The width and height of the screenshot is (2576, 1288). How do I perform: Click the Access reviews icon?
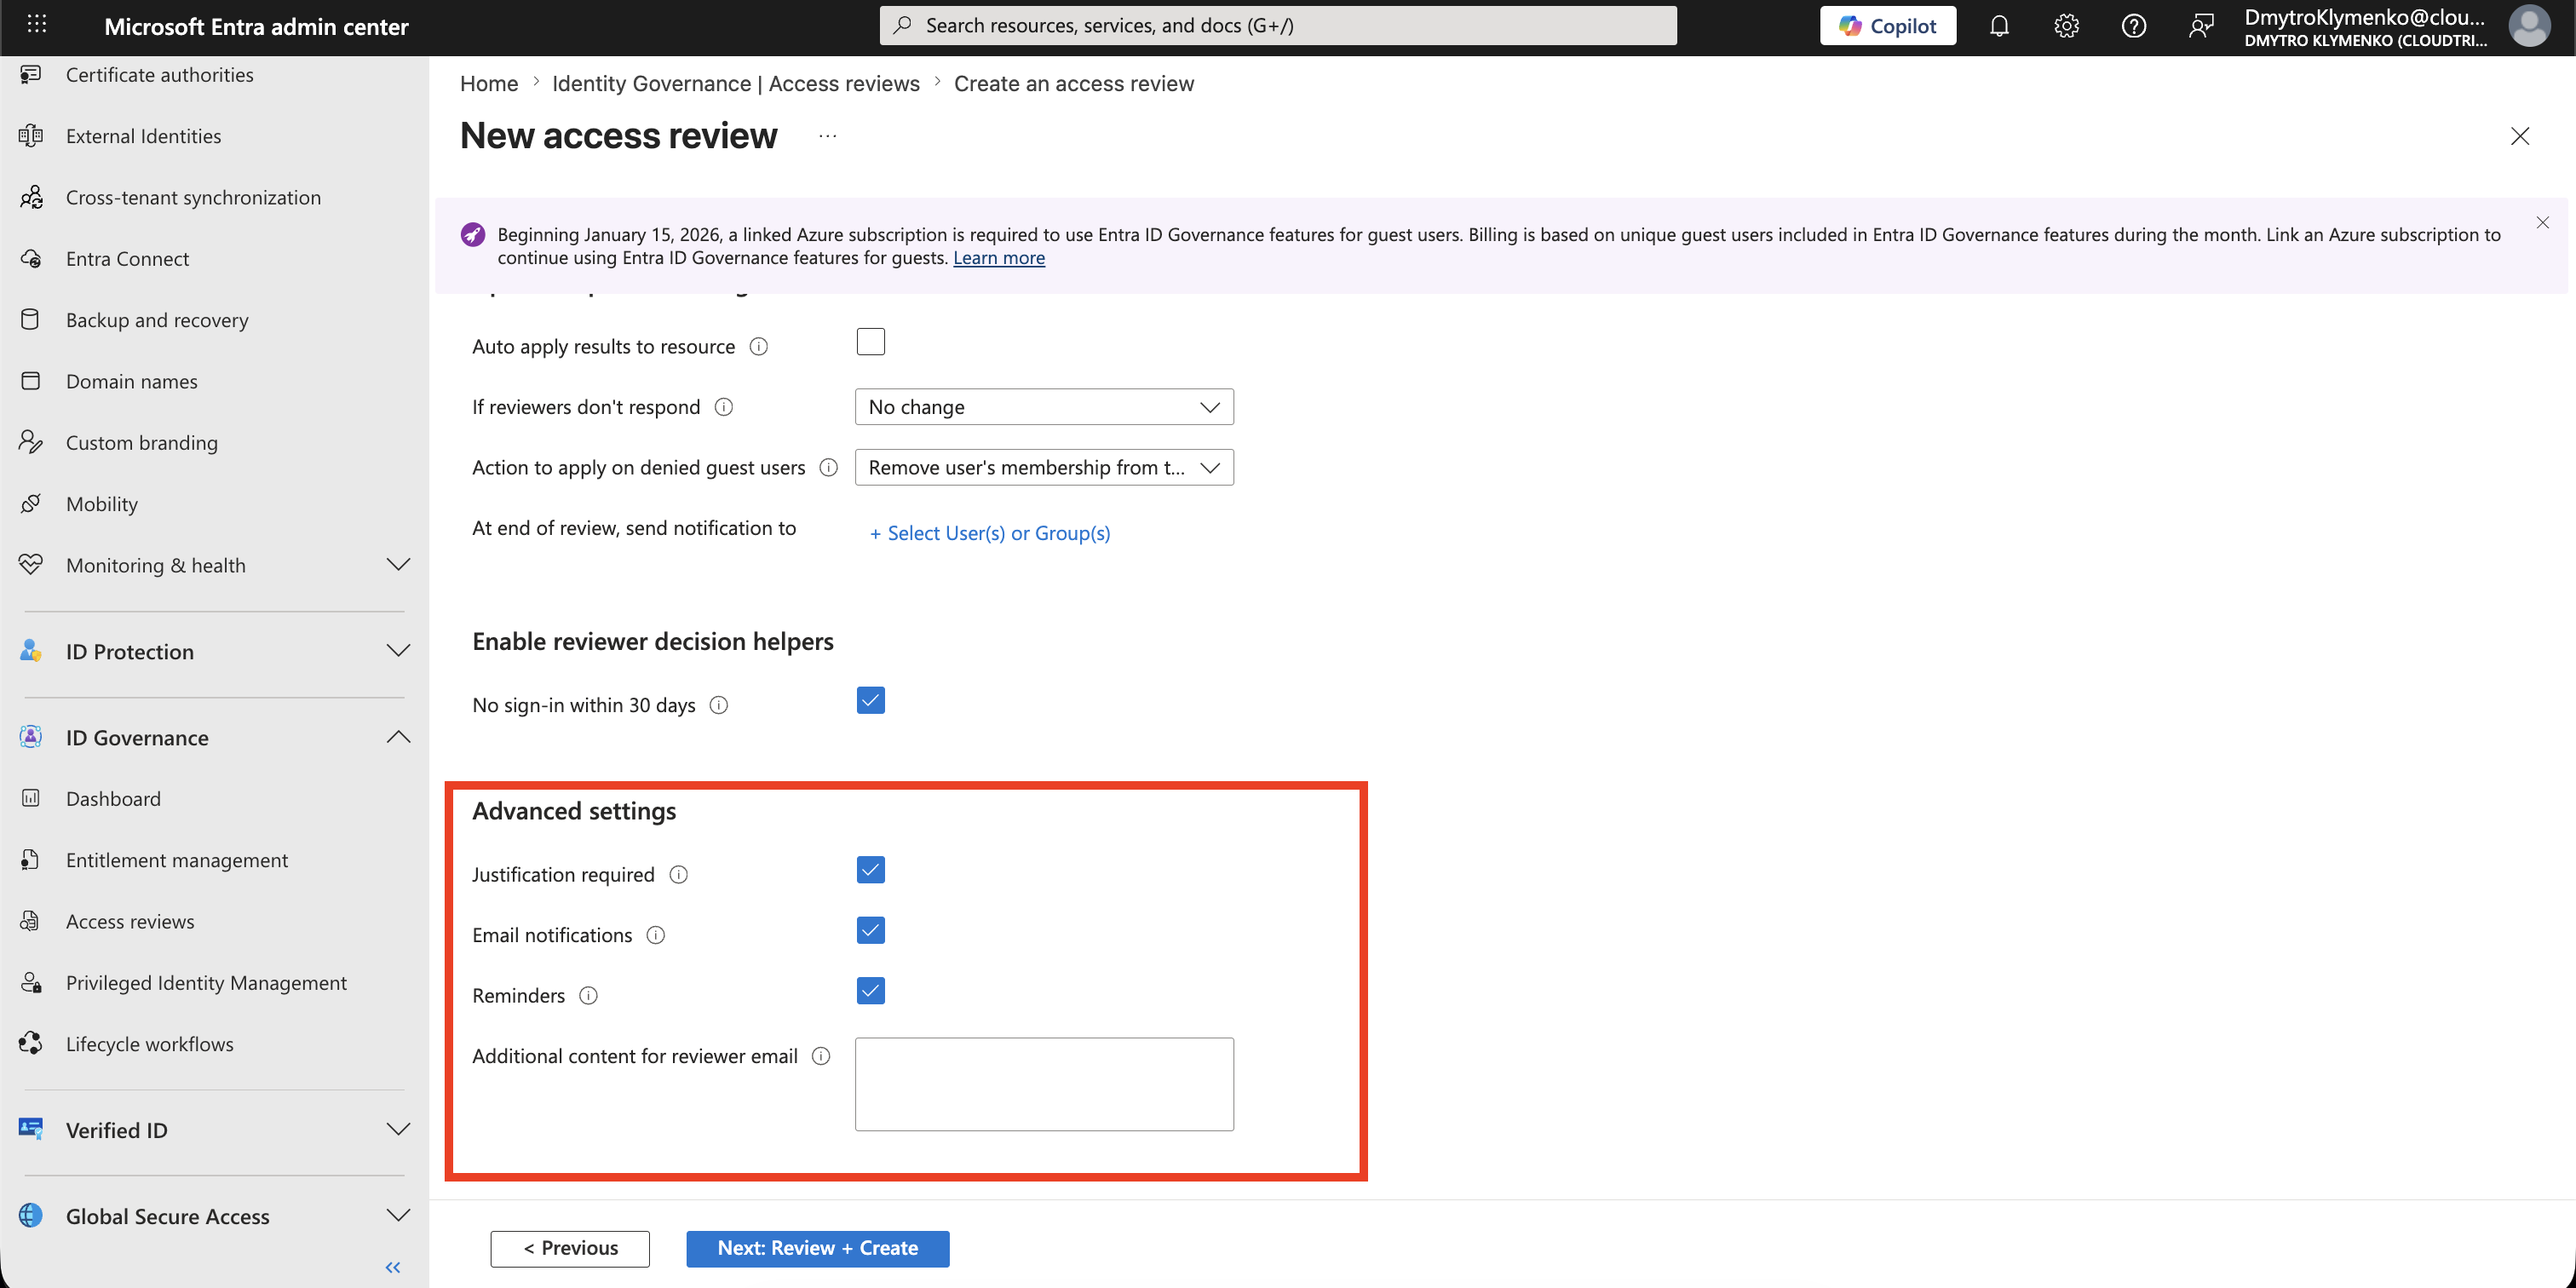pyautogui.click(x=31, y=921)
